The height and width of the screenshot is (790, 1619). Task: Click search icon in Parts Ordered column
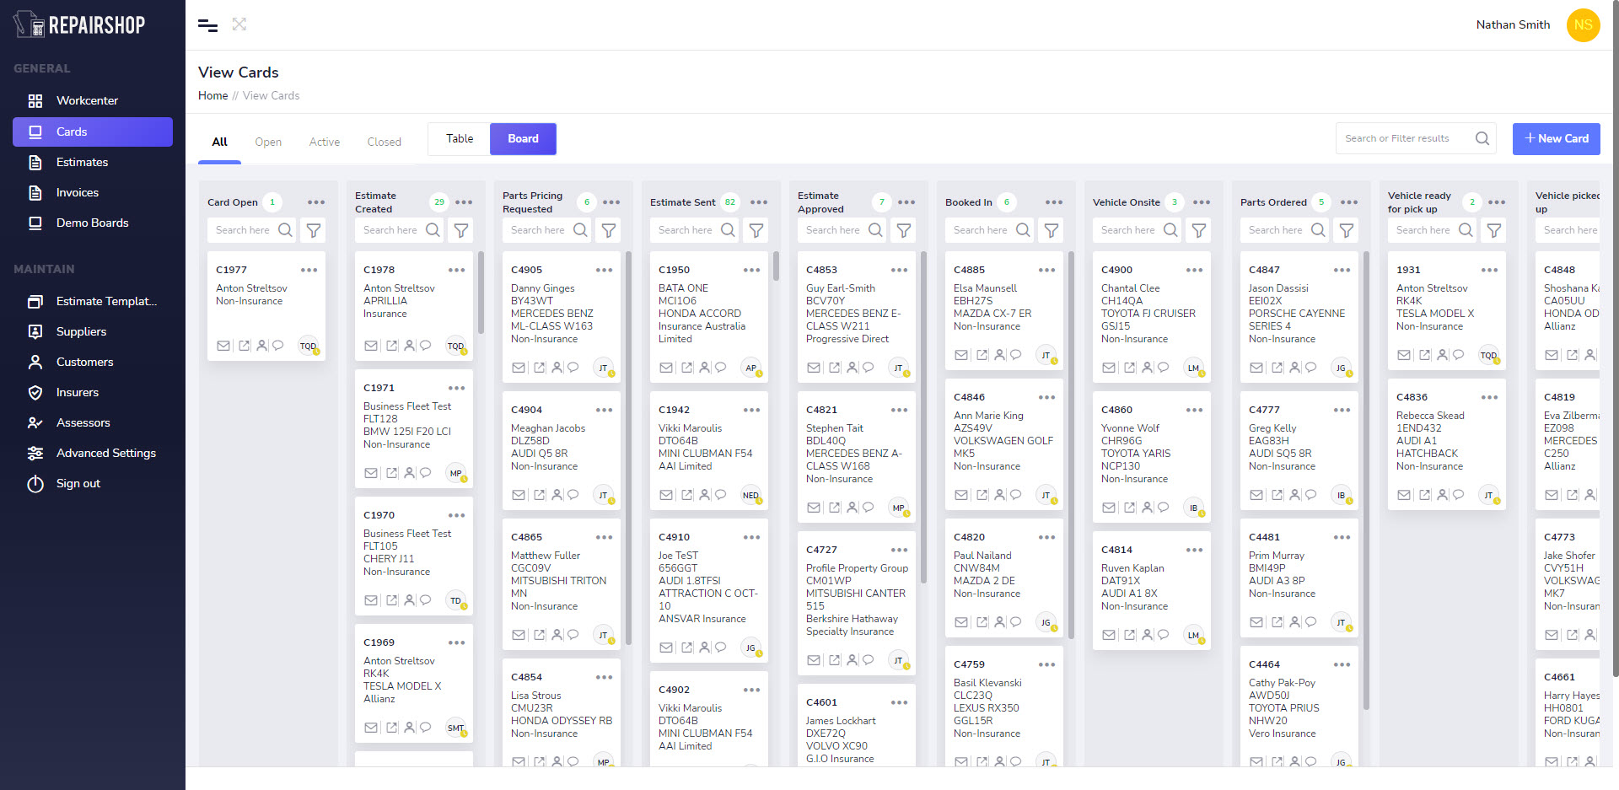tap(1318, 230)
